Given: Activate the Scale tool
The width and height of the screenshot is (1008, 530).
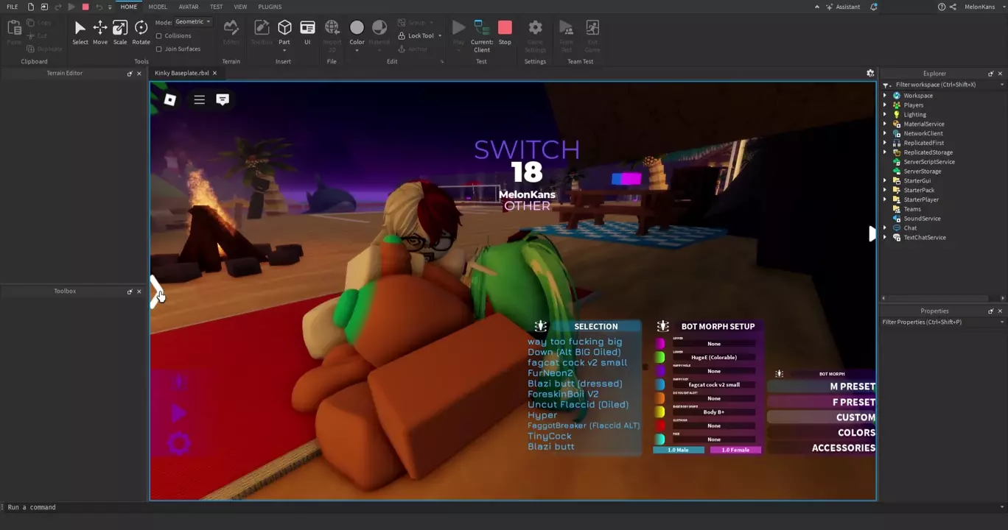Looking at the screenshot, I should 120,32.
